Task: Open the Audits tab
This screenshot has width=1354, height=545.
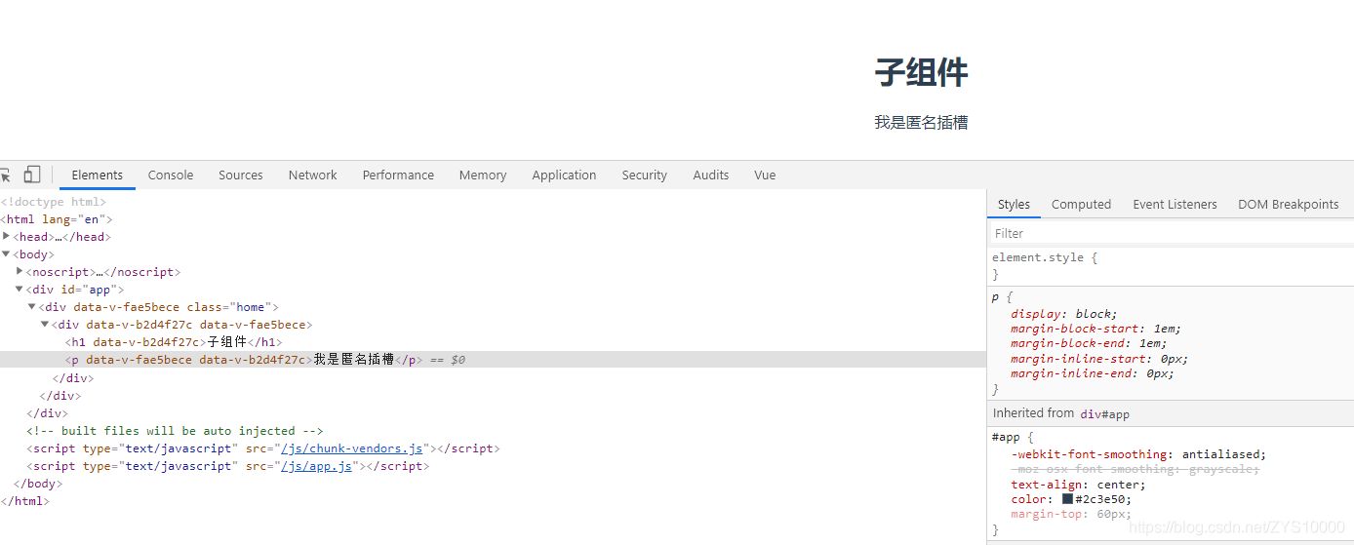Action: coord(711,175)
